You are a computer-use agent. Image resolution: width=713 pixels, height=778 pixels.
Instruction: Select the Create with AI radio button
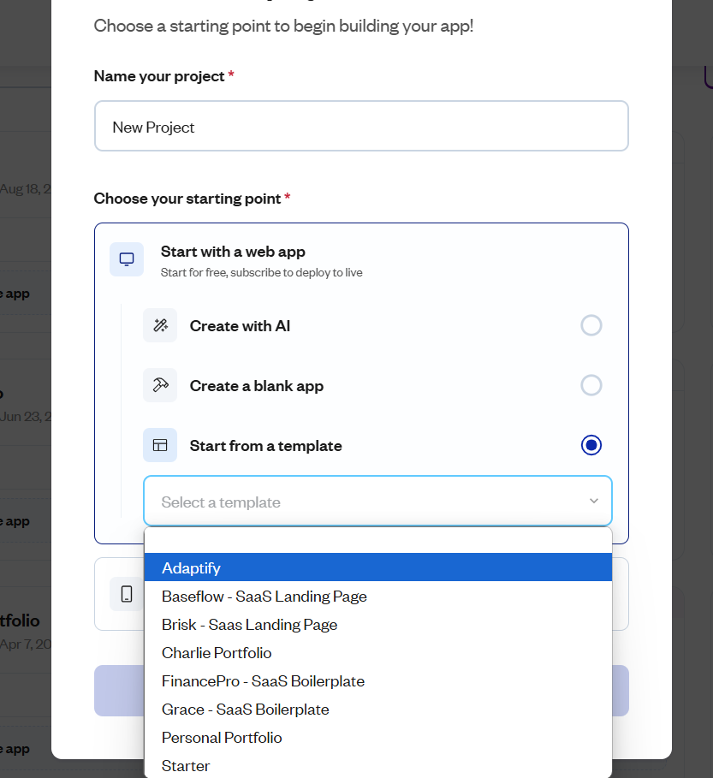click(591, 325)
